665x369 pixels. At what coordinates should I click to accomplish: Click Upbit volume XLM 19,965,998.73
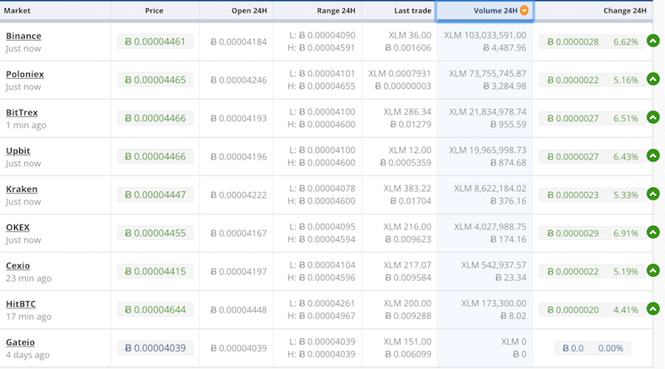(488, 150)
